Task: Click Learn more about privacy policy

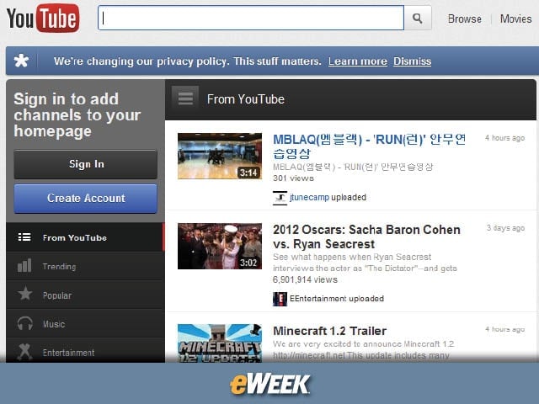Action: click(357, 61)
